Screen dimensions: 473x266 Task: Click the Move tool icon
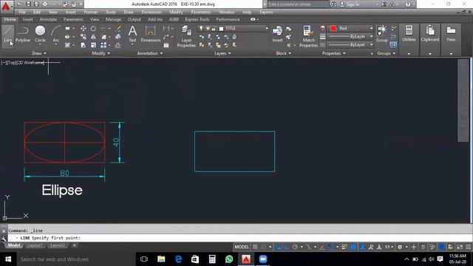(84, 28)
